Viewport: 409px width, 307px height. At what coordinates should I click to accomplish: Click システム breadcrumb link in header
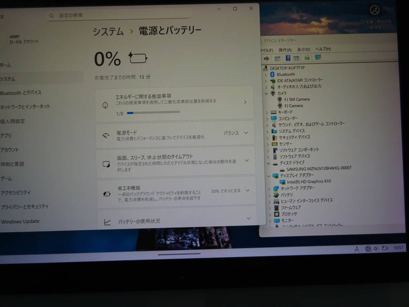pyautogui.click(x=108, y=32)
